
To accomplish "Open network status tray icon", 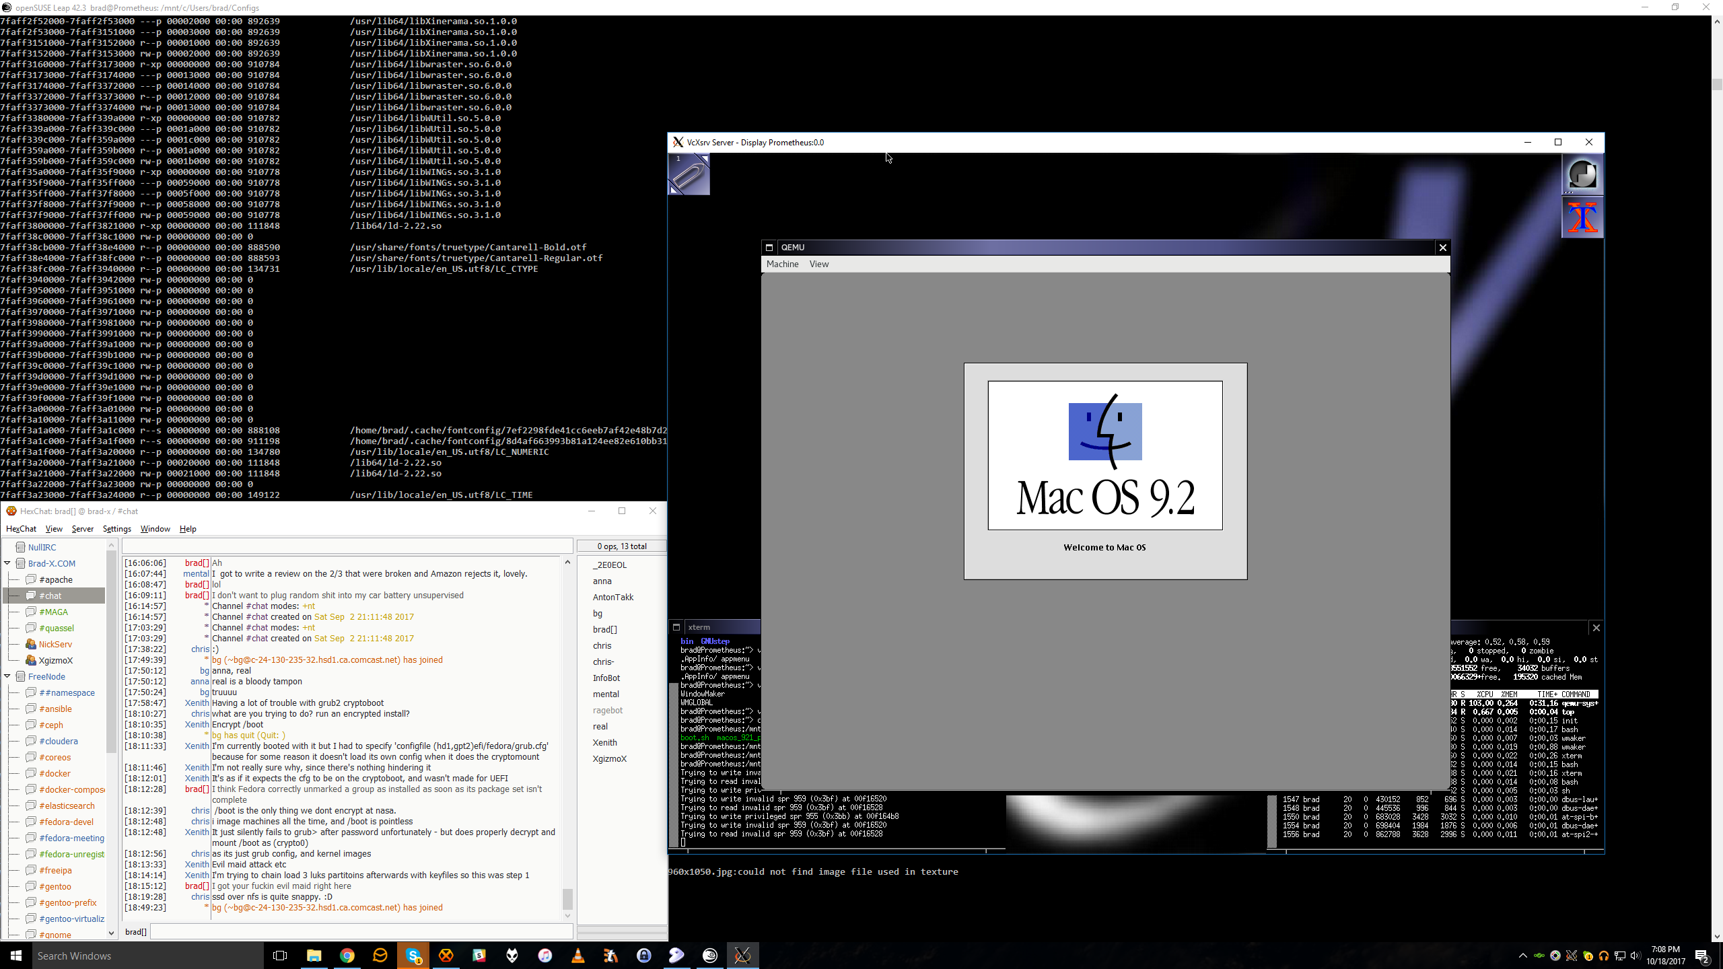I will (x=1620, y=956).
